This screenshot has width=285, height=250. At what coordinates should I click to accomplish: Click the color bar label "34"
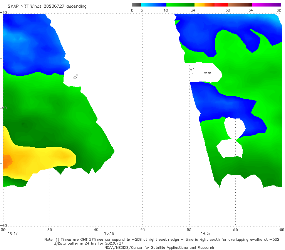(193, 10)
